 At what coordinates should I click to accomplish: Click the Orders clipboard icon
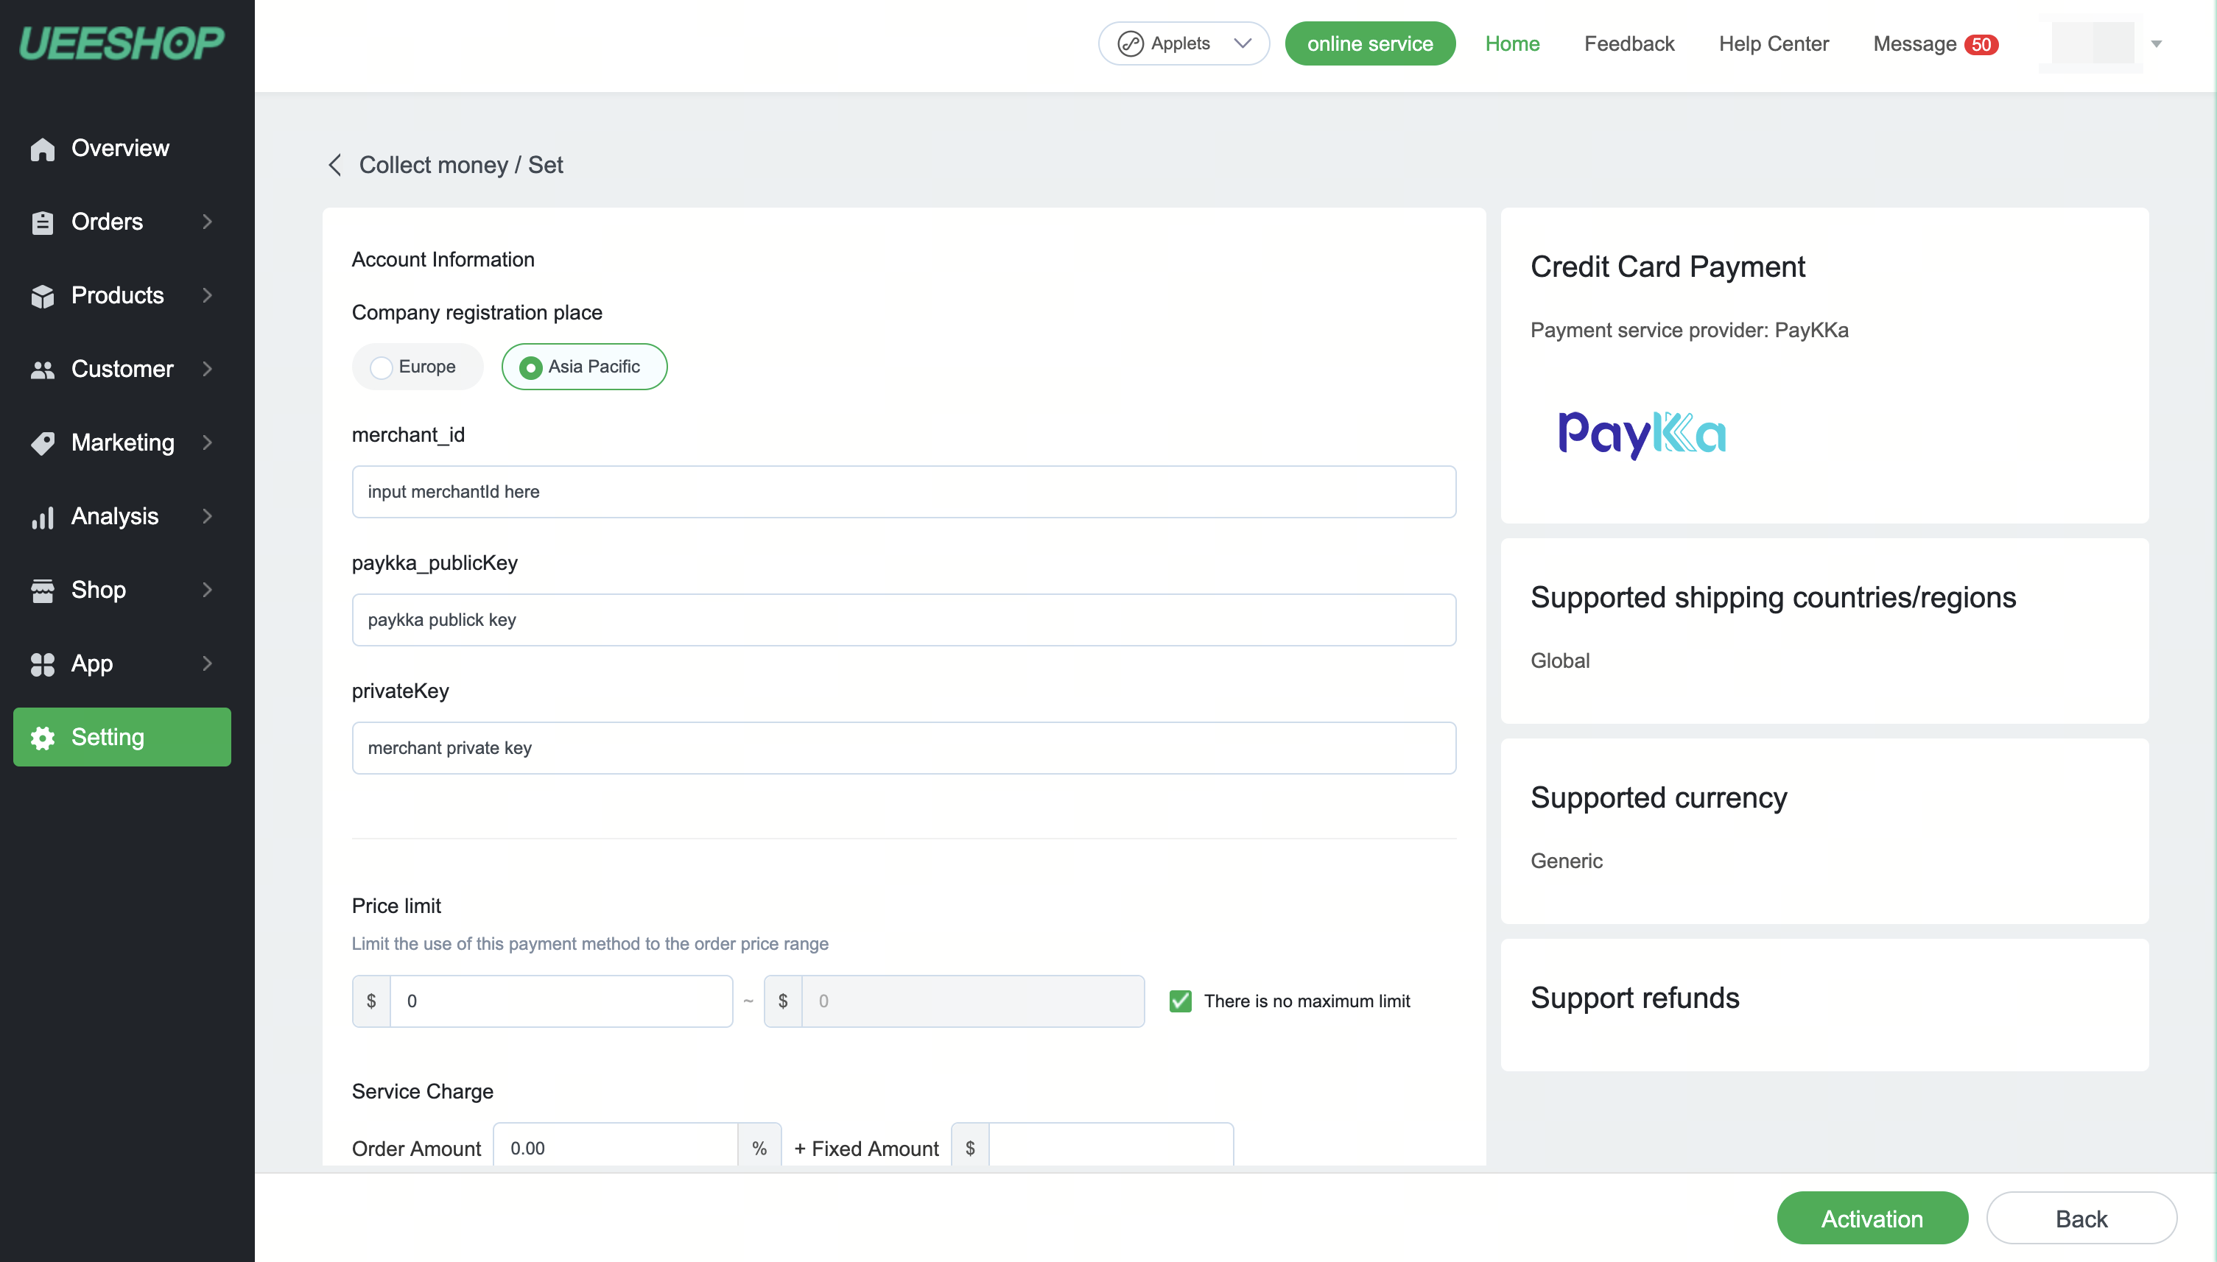(x=42, y=223)
